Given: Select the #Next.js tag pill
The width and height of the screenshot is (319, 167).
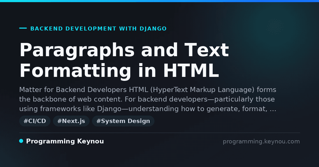Looking at the screenshot, I should pyautogui.click(x=71, y=121).
